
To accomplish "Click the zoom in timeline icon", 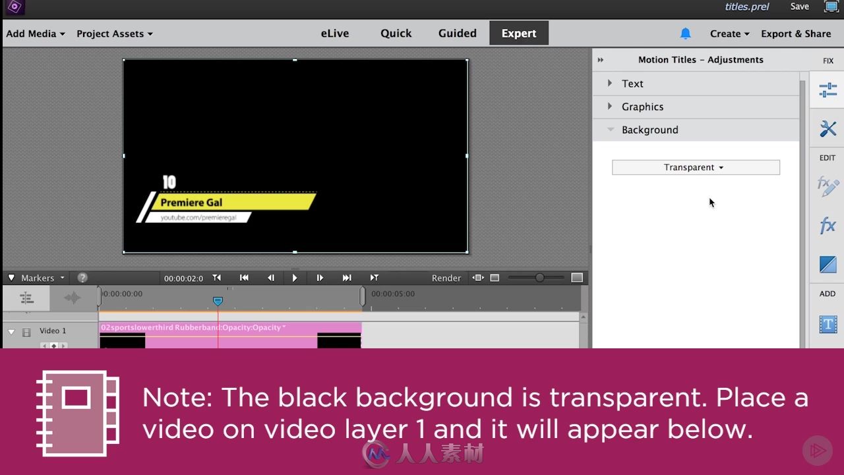I will 577,278.
